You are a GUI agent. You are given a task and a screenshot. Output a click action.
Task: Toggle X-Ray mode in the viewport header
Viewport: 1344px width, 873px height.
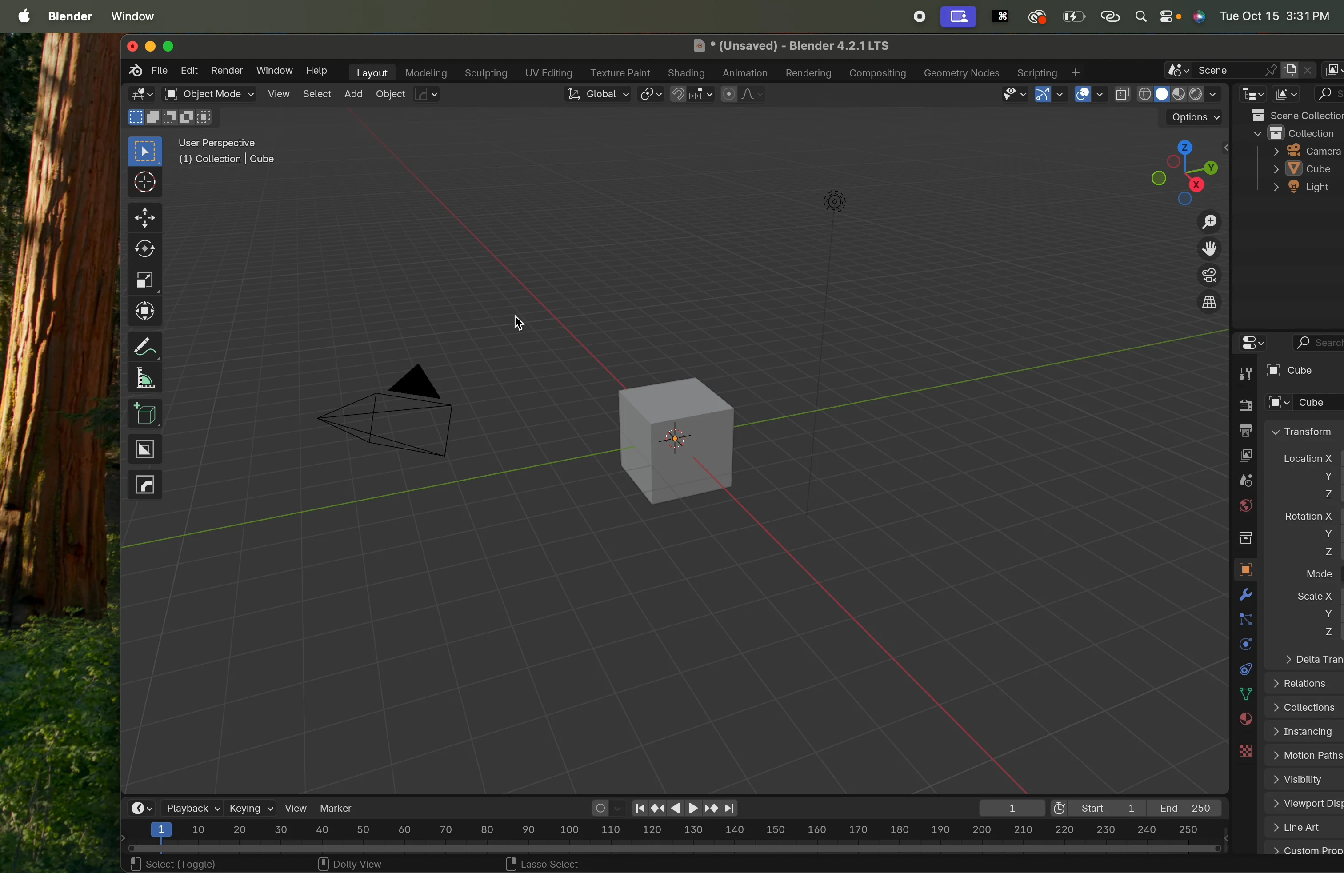(x=1123, y=94)
